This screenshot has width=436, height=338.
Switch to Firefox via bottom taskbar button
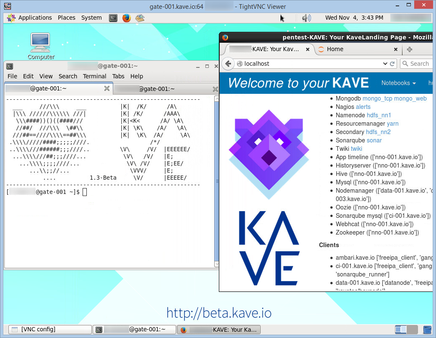point(219,329)
